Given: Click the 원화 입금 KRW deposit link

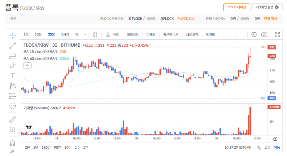Looking at the screenshot, I should tap(271, 19).
